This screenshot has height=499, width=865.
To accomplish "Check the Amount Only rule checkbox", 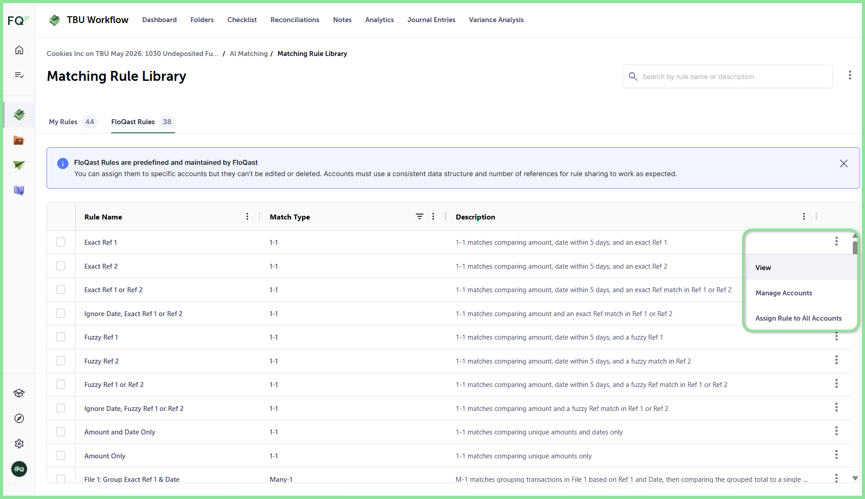I will tap(61, 456).
